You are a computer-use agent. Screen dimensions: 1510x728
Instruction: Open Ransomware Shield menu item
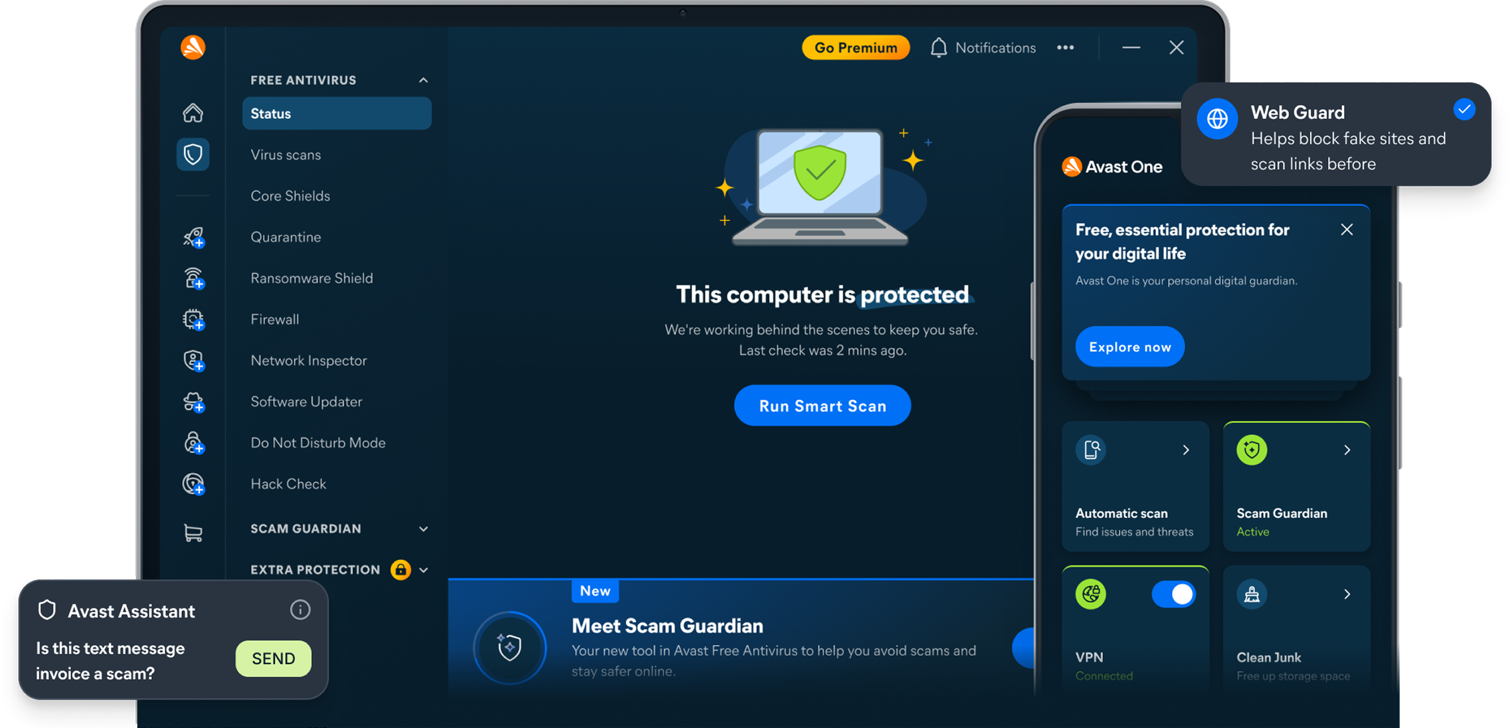point(312,278)
